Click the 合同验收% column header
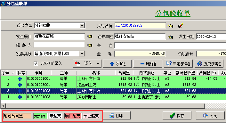 pyautogui.click(x=207, y=73)
